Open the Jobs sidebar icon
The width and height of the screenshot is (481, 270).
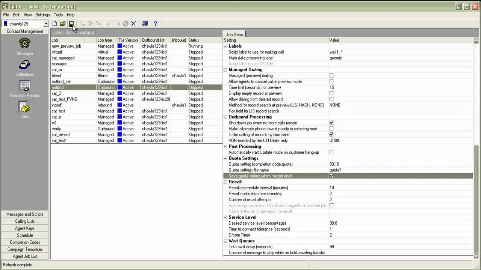click(x=25, y=107)
